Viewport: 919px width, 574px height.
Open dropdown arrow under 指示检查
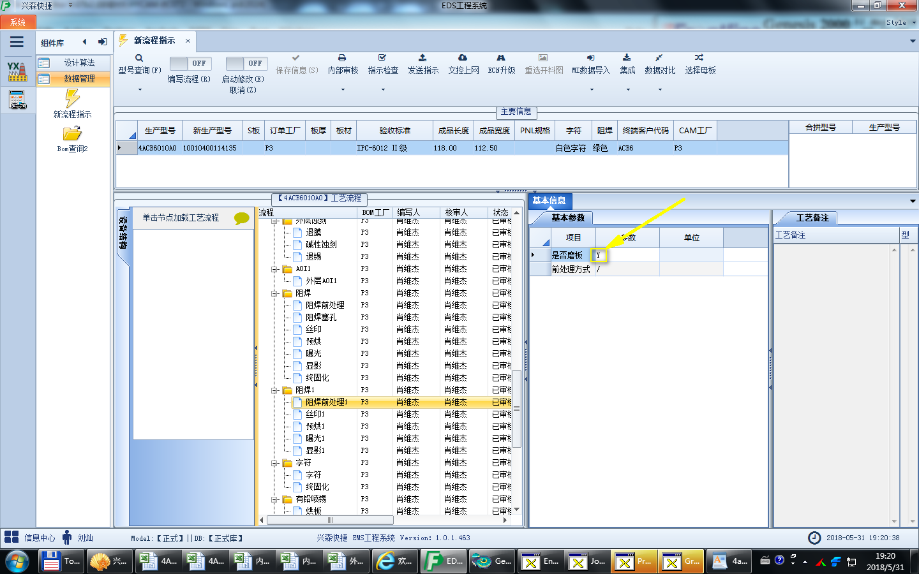click(x=383, y=90)
